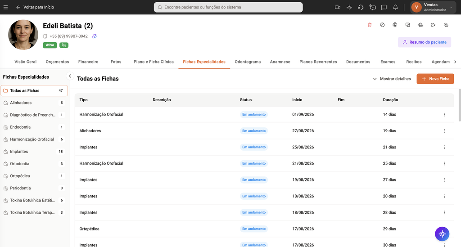
Task: Open the notifications bell
Action: tap(395, 7)
